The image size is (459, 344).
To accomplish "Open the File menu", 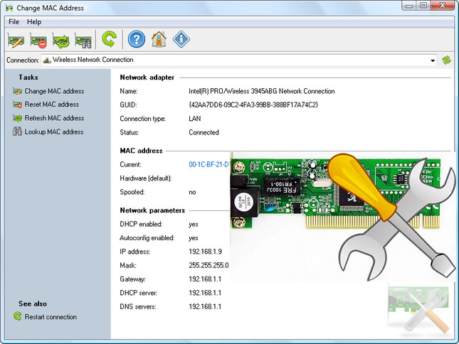I will [x=14, y=22].
